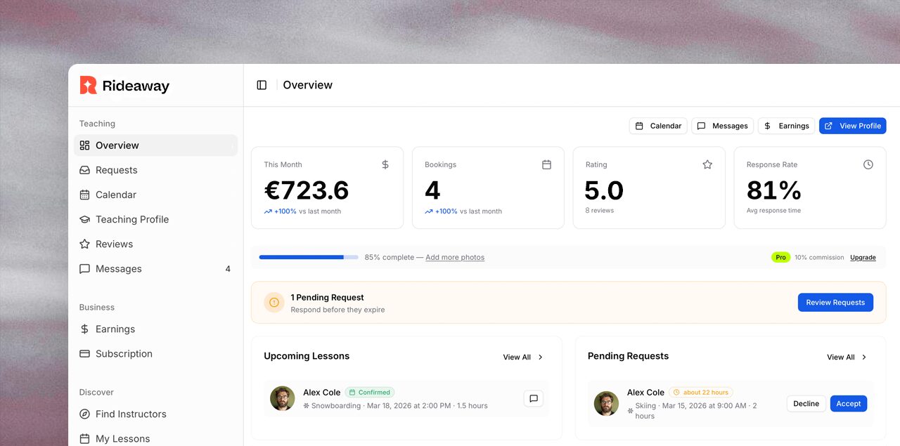
Task: Go to Teaching Profile in sidebar
Action: tap(131, 219)
